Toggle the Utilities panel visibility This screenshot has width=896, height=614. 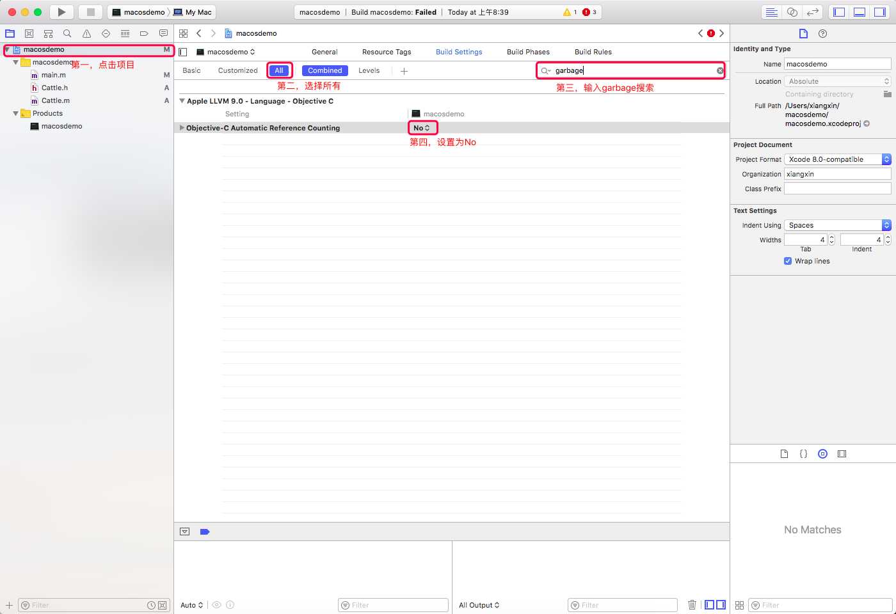coord(880,12)
